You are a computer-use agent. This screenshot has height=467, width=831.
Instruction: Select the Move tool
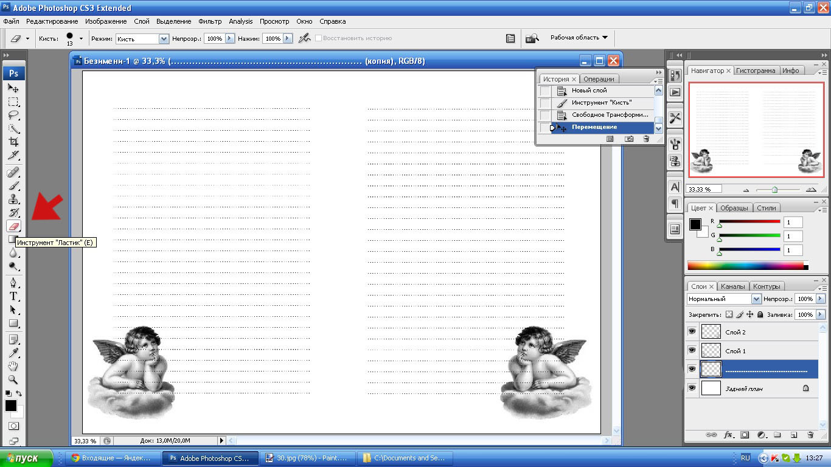click(13, 88)
